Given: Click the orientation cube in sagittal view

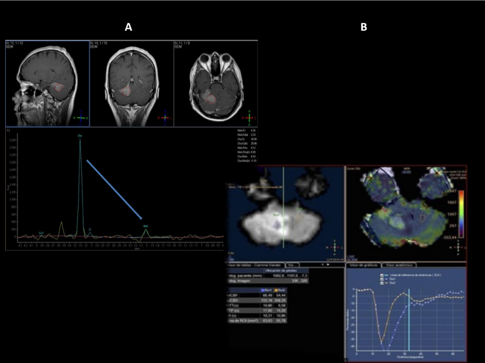Looking at the screenshot, I should pos(81,117).
